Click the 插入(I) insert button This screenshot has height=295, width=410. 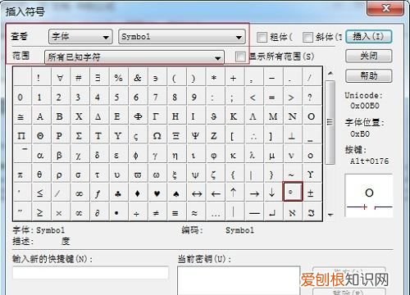point(369,36)
